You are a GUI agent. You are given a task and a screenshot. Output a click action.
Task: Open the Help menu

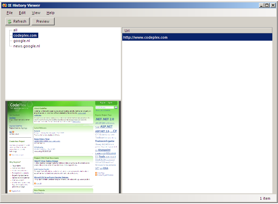[50, 13]
